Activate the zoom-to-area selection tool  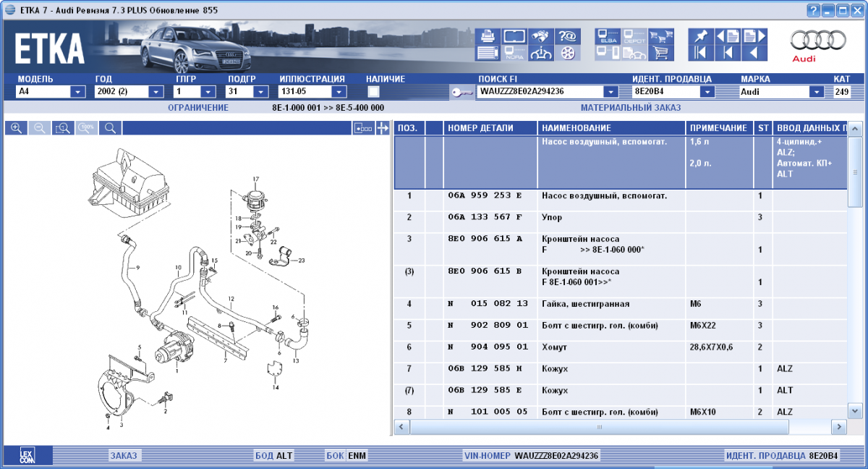click(63, 128)
